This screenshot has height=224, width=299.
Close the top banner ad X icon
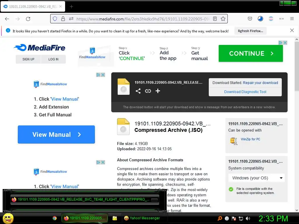(x=285, y=43)
